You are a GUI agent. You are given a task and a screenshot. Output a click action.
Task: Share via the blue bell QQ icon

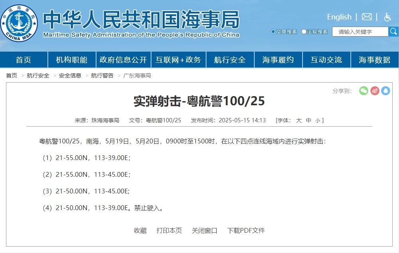click(385, 91)
